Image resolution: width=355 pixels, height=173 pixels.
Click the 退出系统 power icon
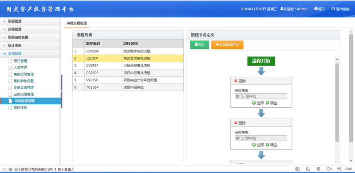coord(333,8)
